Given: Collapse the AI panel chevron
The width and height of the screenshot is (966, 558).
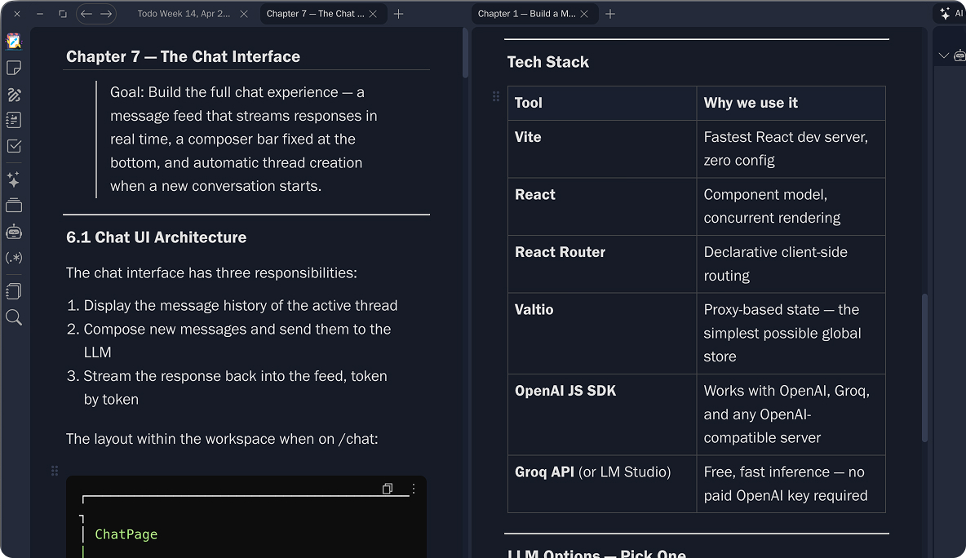Looking at the screenshot, I should click(x=944, y=55).
